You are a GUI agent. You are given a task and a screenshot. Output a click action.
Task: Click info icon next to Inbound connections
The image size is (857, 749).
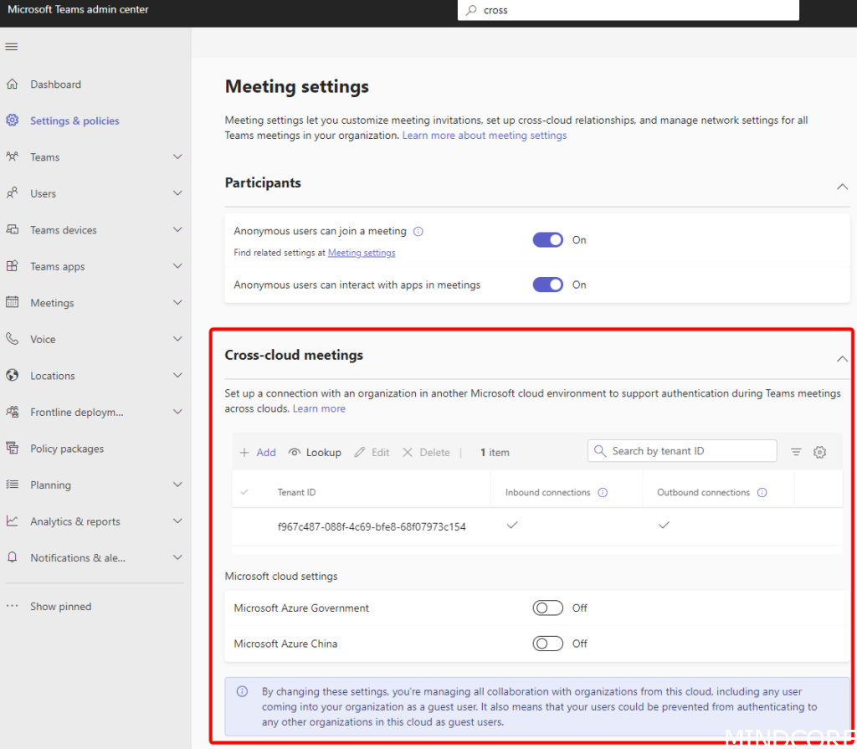click(x=603, y=493)
